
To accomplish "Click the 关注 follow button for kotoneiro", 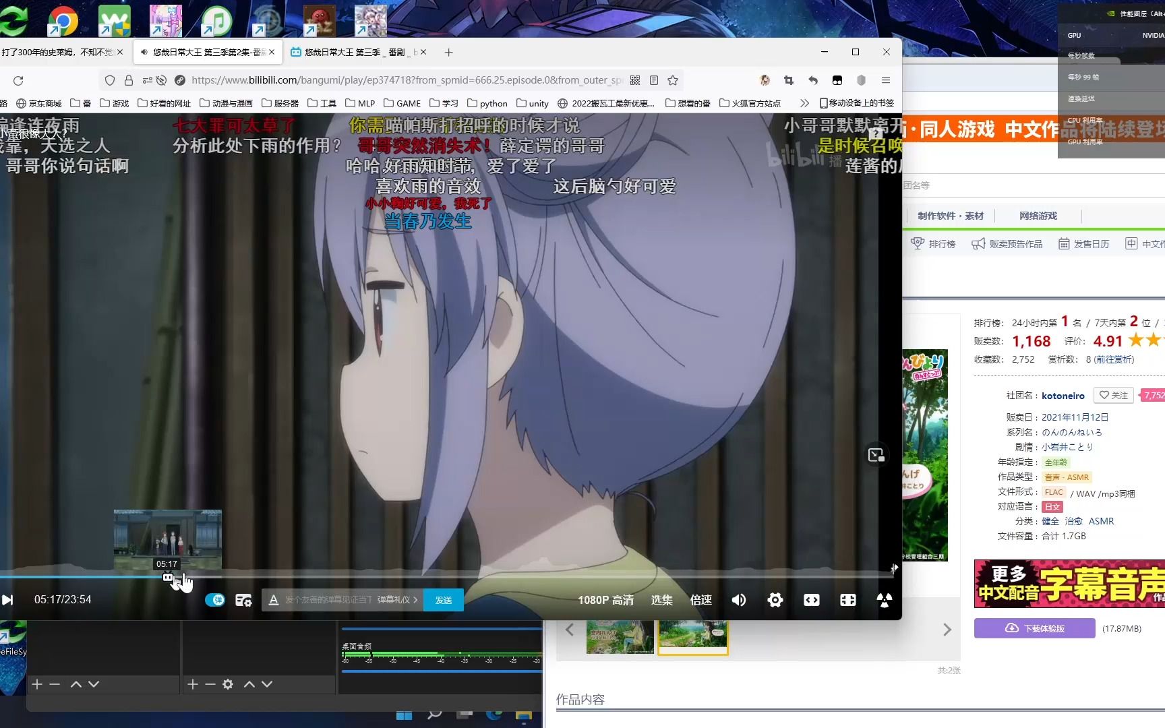I will [x=1113, y=396].
